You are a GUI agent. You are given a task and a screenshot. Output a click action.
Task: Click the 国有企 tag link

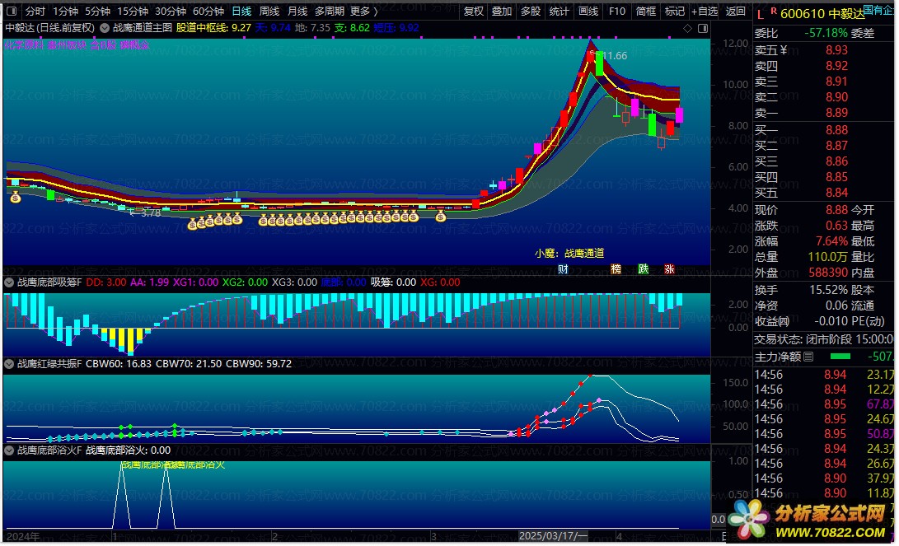click(x=878, y=10)
